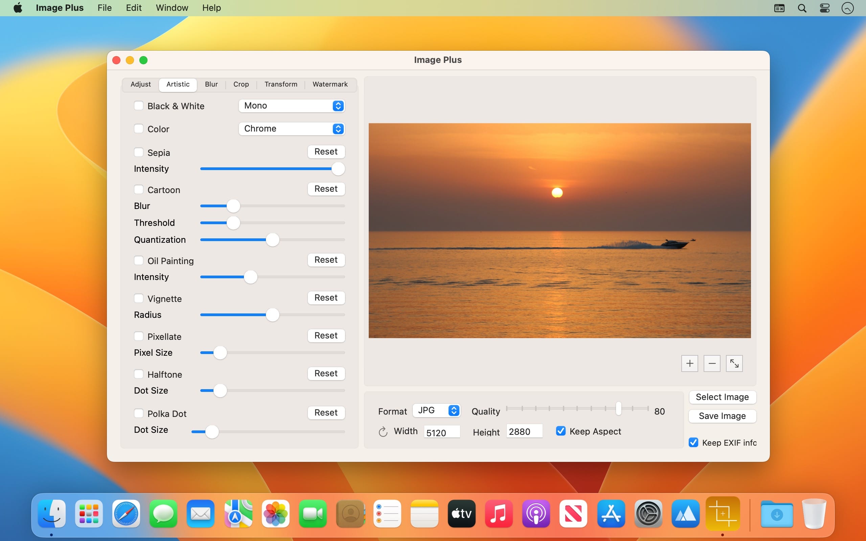This screenshot has height=541, width=866.
Task: Click the Save Image button
Action: click(722, 416)
